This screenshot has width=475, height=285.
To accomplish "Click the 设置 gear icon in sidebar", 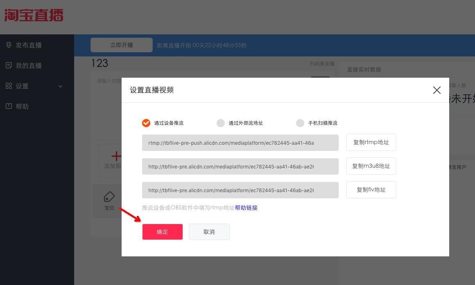I will pos(9,86).
